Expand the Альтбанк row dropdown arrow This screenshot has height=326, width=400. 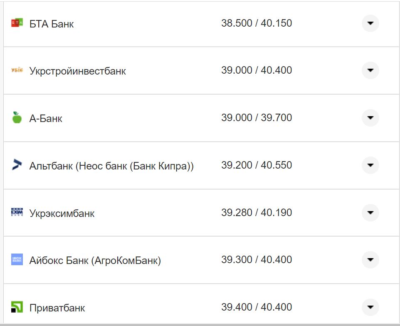[370, 165]
